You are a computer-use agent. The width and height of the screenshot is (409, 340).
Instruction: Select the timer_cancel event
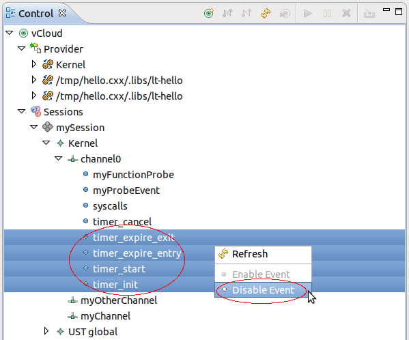pos(122,222)
